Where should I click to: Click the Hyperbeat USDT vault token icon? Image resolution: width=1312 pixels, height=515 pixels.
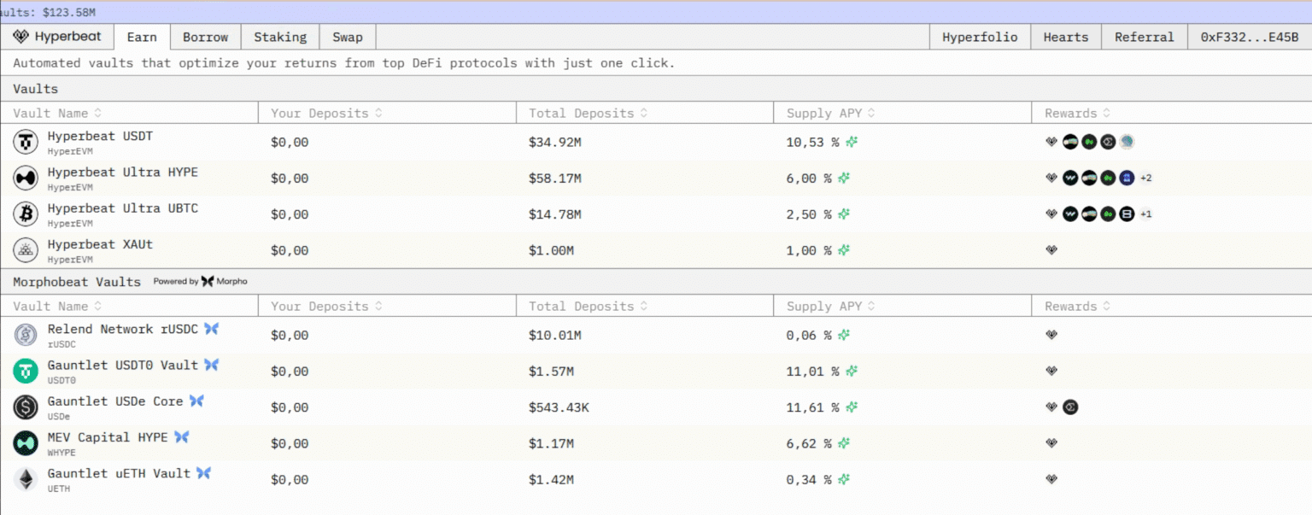pos(26,142)
